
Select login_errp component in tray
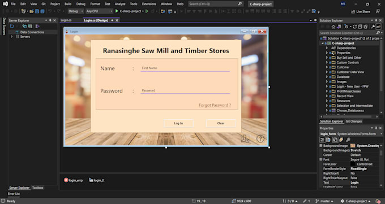click(x=73, y=180)
